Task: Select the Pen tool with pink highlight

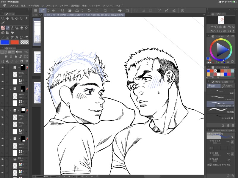Action: pyautogui.click(x=3, y=28)
